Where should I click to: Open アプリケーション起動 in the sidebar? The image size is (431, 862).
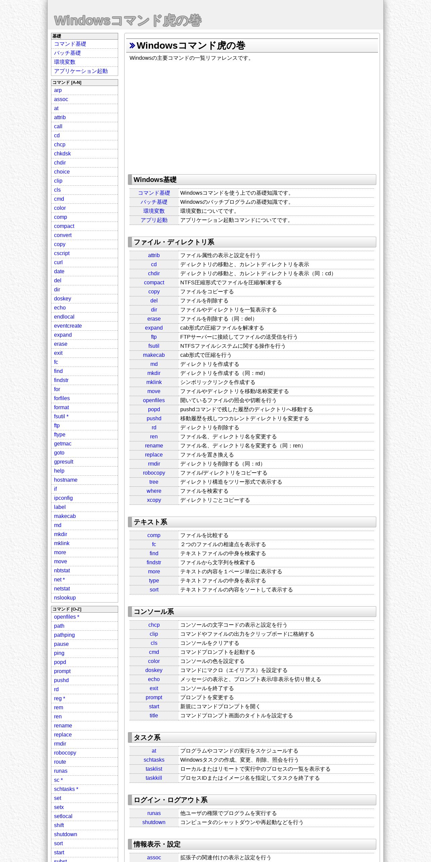click(x=81, y=71)
